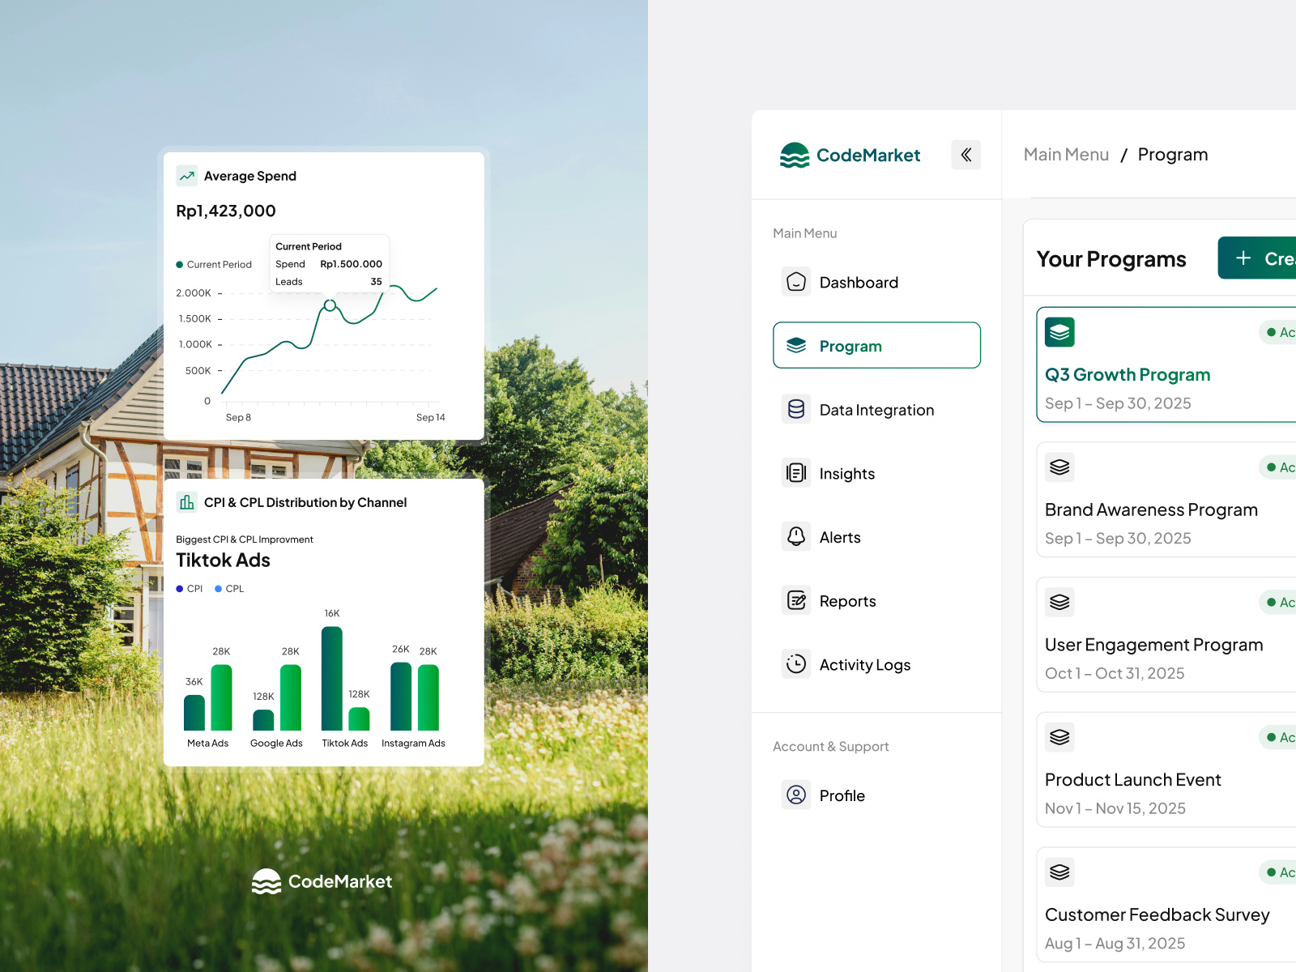Collapse the sidebar with the double-chevron
1296x972 pixels.
coord(966,155)
